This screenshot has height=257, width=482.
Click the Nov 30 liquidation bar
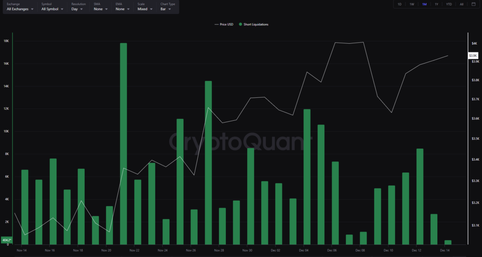250,196
